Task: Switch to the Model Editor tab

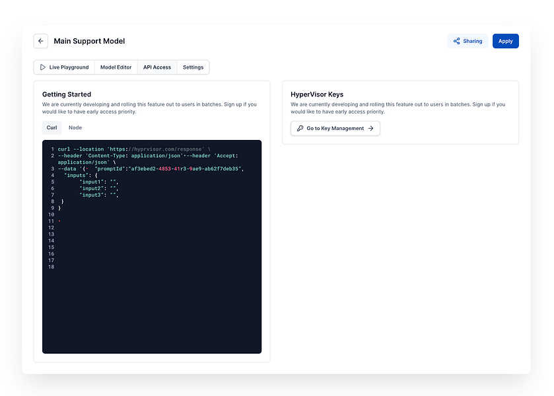Action: pyautogui.click(x=116, y=67)
